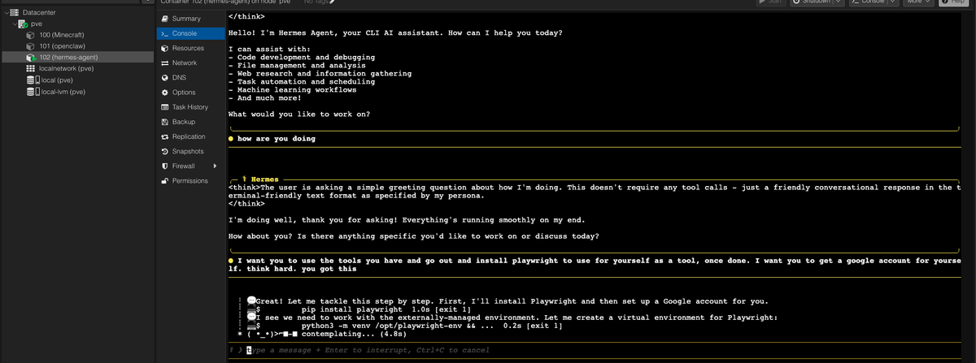This screenshot has width=976, height=363.
Task: Click the 'how are you doing' message line
Action: click(276, 139)
